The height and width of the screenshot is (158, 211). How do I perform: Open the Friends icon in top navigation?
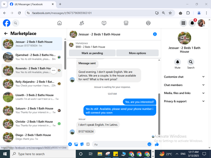click(82, 23)
